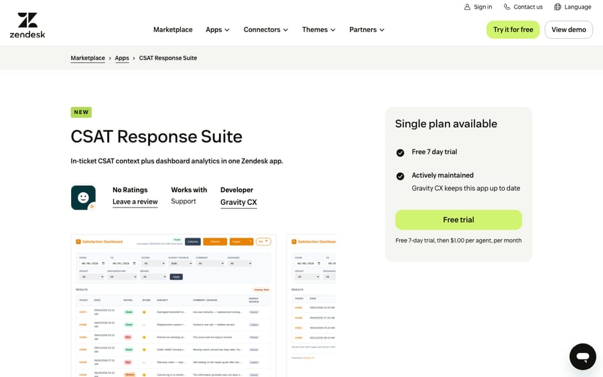This screenshot has width=603, height=377.
Task: Open the chat messenger bubble
Action: (583, 357)
